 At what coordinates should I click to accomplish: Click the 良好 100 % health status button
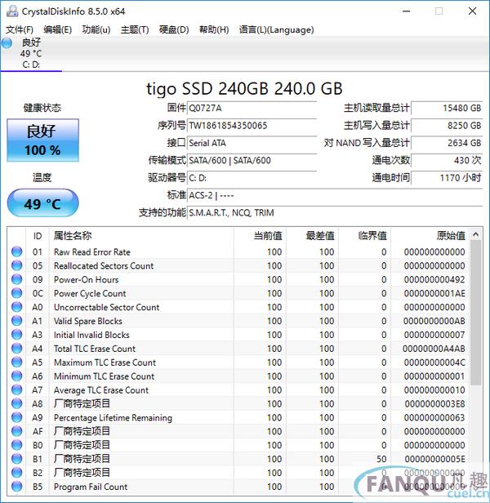pyautogui.click(x=42, y=140)
